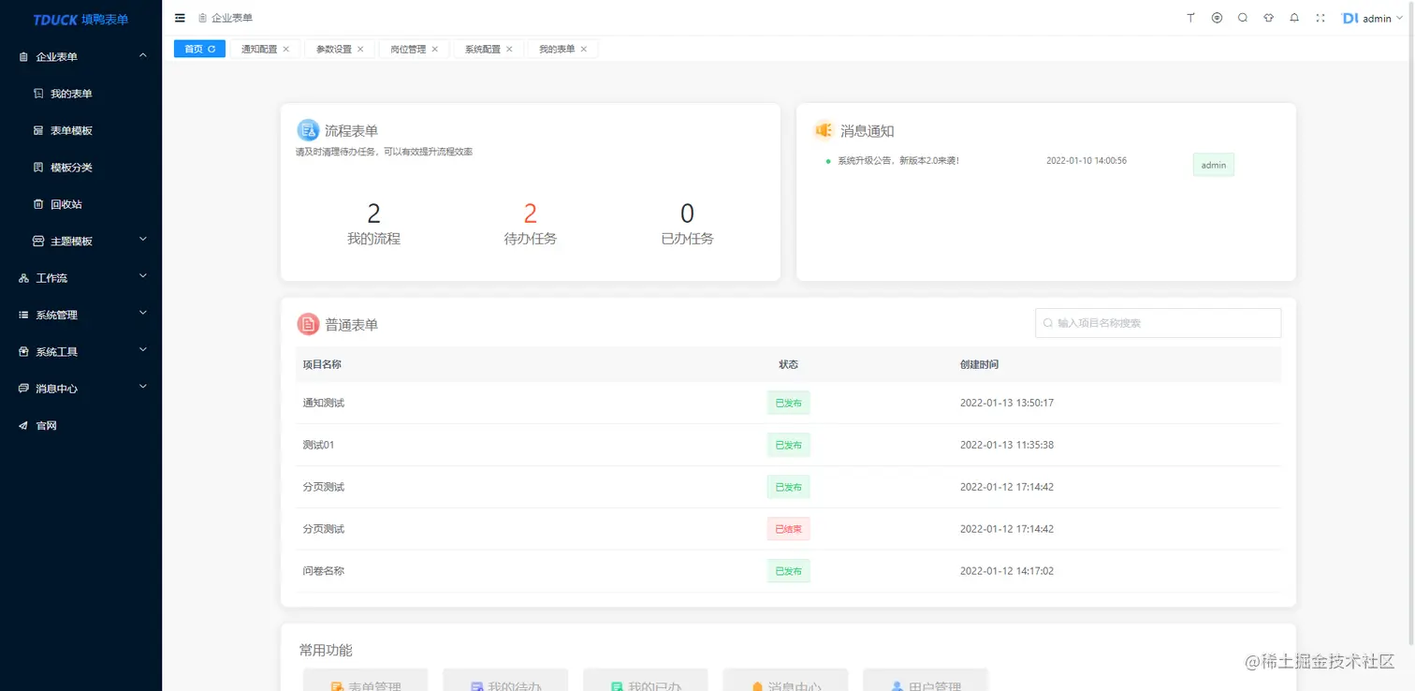Screen dimensions: 1415x691
Task: Click the 已结束 status tag
Action: coord(788,529)
